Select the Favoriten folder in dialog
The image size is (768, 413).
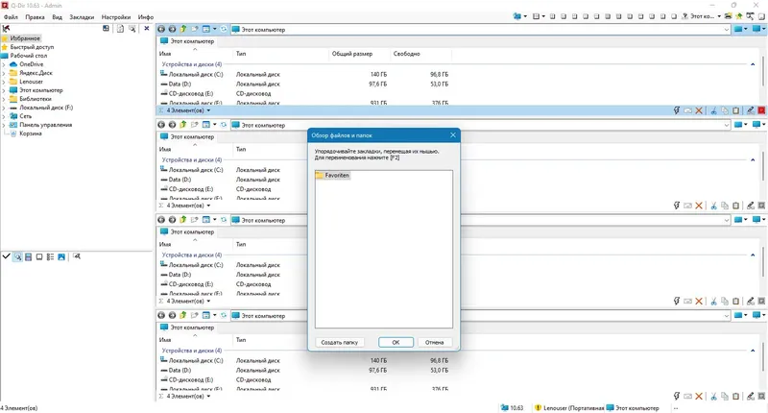[332, 175]
